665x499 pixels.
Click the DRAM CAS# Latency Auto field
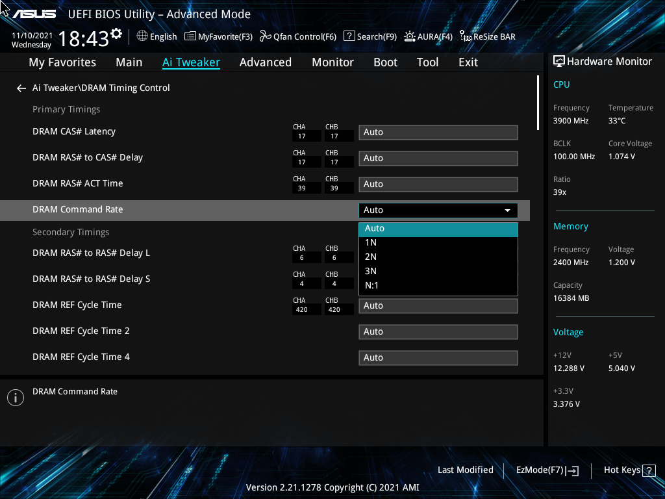(438, 133)
